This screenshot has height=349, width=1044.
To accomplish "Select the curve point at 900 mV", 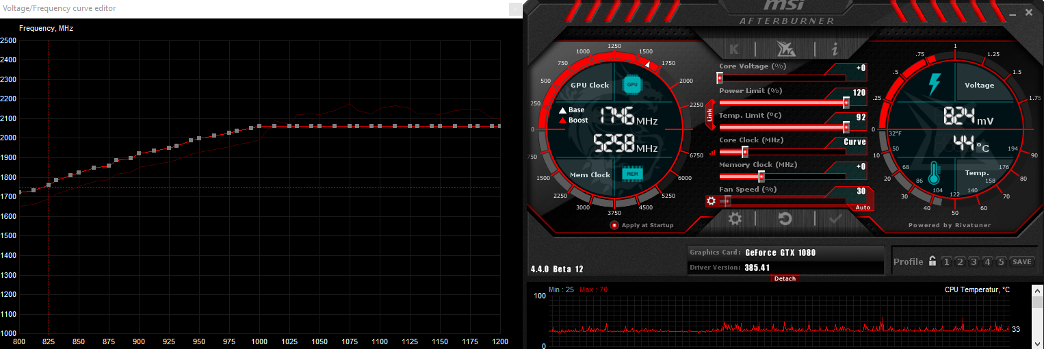I will [139, 153].
